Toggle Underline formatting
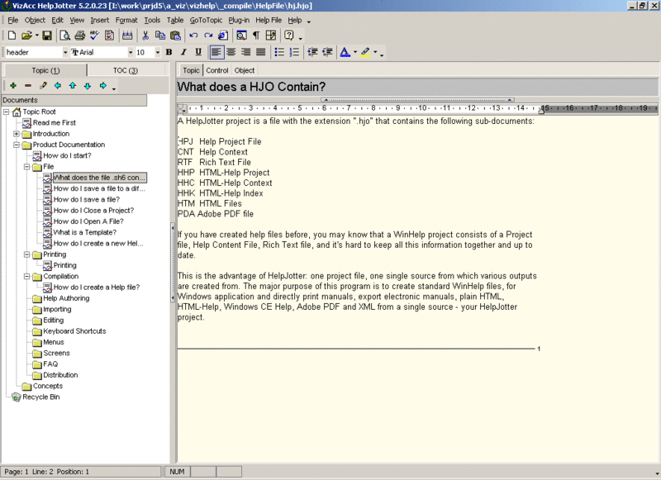Viewport: 661px width, 480px height. pyautogui.click(x=198, y=52)
